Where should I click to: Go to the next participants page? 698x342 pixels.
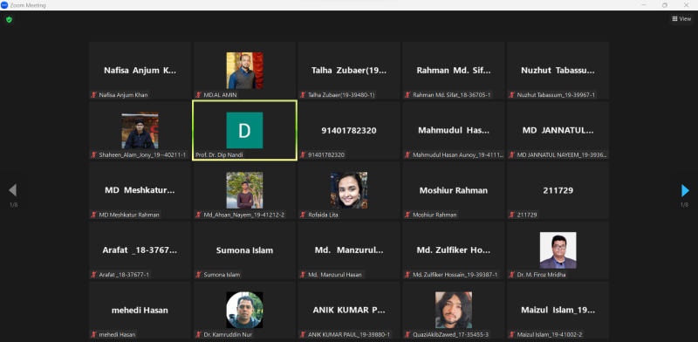point(685,190)
